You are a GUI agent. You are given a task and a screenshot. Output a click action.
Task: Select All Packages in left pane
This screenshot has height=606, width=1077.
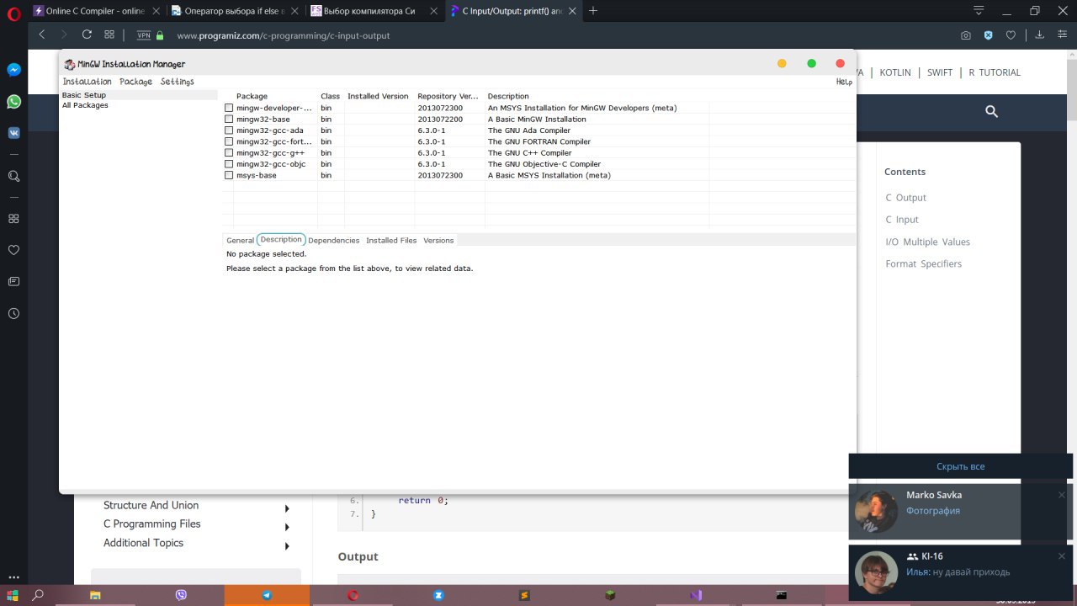click(x=85, y=105)
